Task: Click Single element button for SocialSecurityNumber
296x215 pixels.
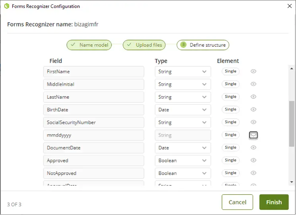Action: (230, 122)
